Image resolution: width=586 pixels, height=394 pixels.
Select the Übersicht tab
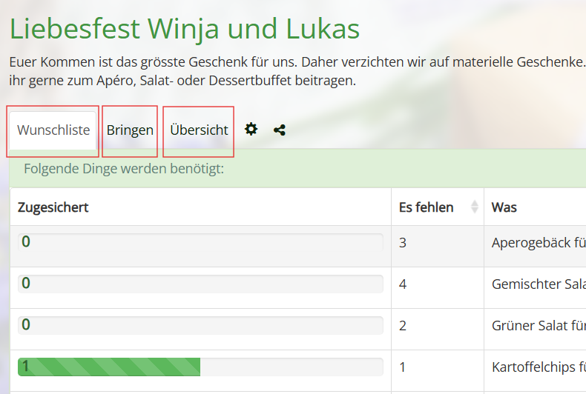[199, 130]
